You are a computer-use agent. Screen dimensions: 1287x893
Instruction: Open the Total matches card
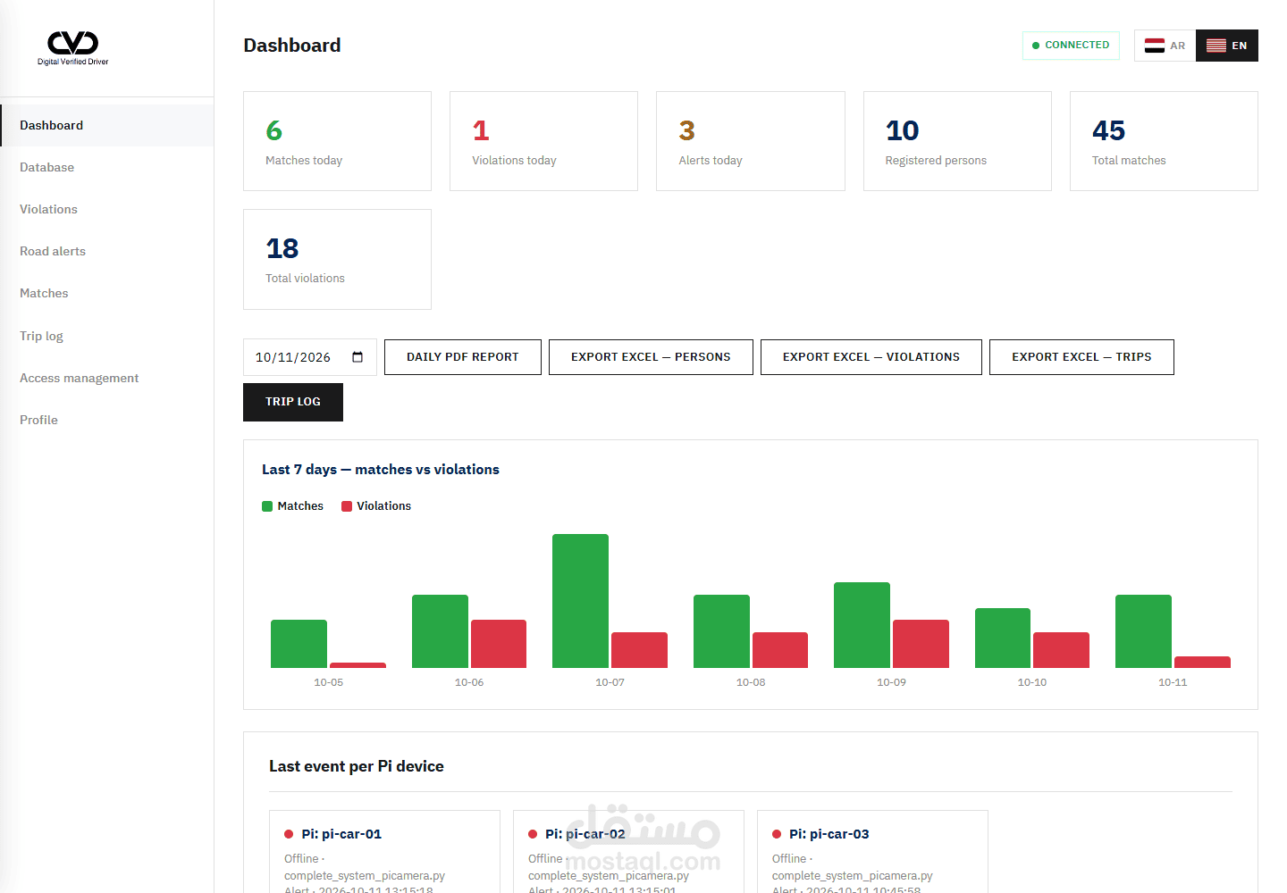pyautogui.click(x=1164, y=141)
